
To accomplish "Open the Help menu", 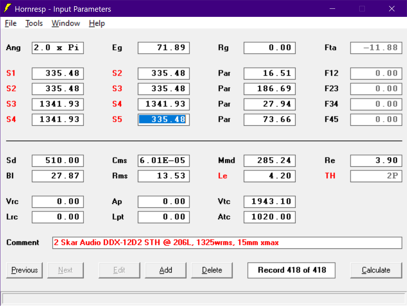I will (x=97, y=23).
